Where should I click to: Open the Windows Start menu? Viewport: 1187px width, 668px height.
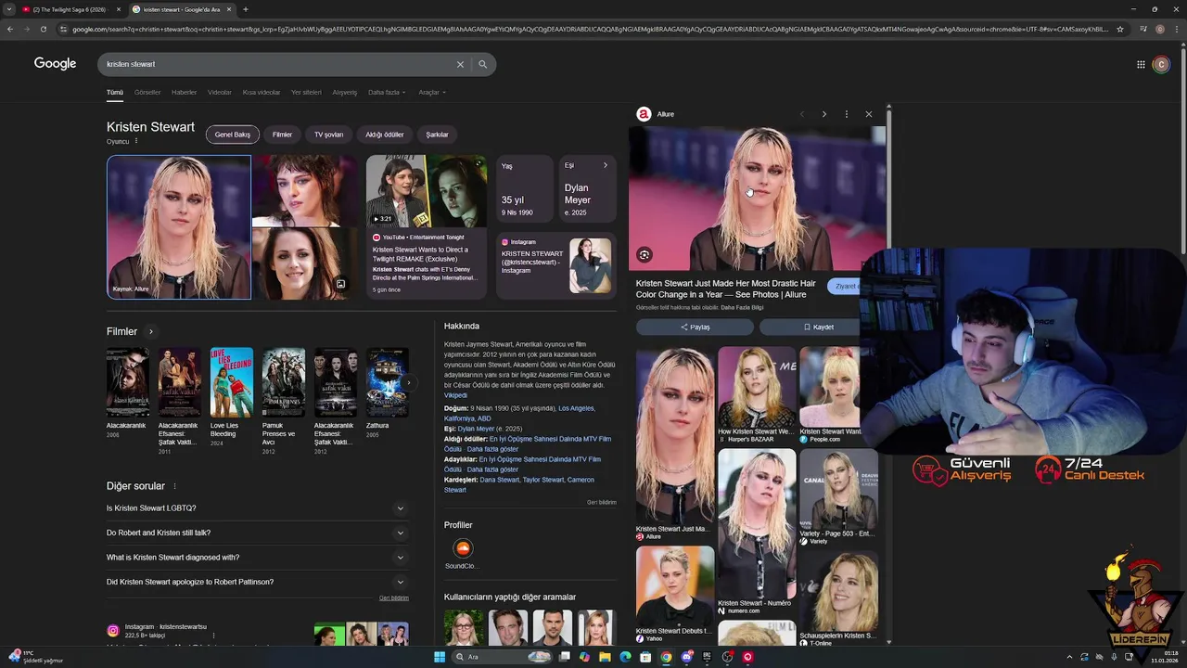pos(440,657)
